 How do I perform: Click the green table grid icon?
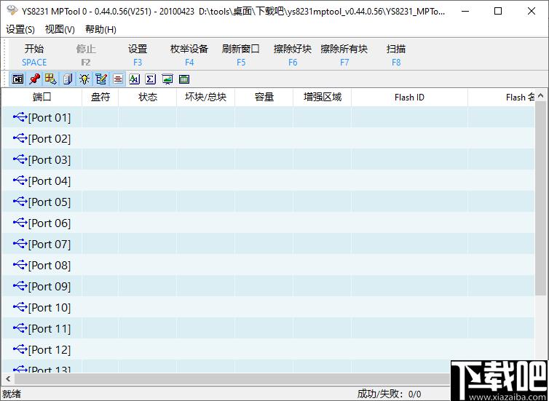[x=183, y=79]
